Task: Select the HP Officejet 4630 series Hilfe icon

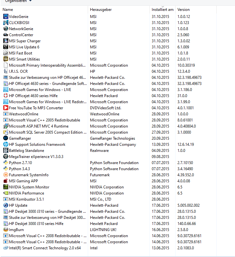Action: (x=5, y=95)
